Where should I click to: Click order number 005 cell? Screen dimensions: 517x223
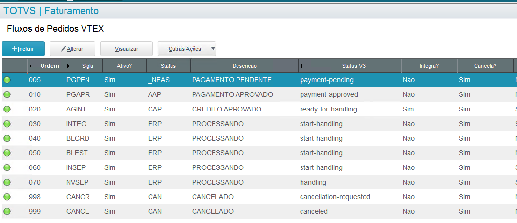[46, 80]
